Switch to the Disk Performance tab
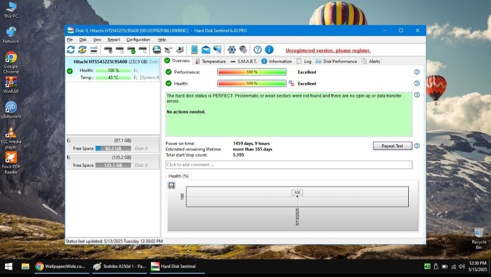491x277 pixels. point(336,62)
